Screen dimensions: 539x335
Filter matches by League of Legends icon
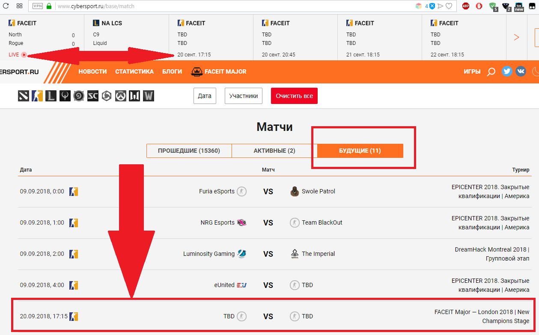(x=51, y=96)
